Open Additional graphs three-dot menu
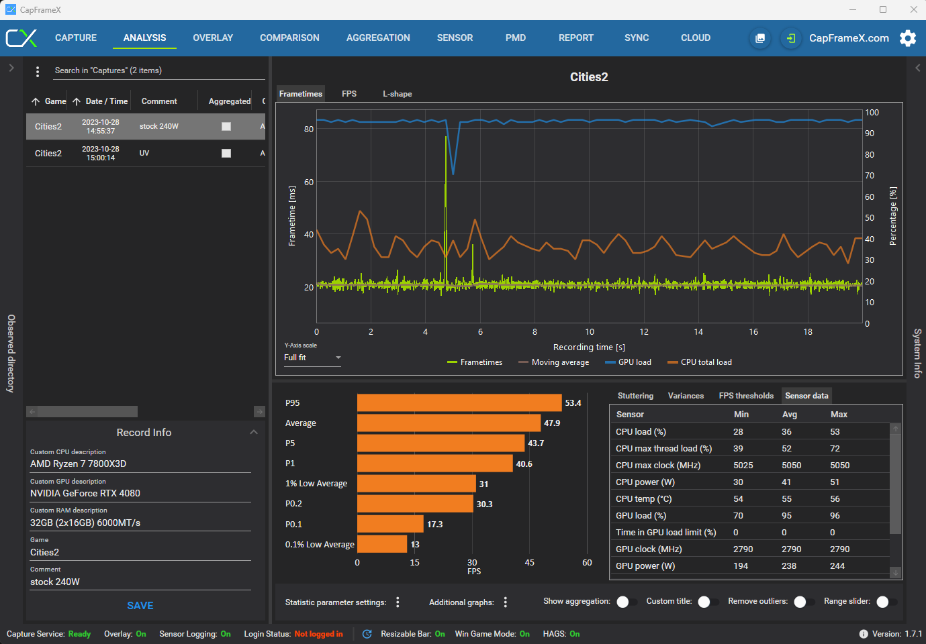The width and height of the screenshot is (926, 644). click(505, 602)
